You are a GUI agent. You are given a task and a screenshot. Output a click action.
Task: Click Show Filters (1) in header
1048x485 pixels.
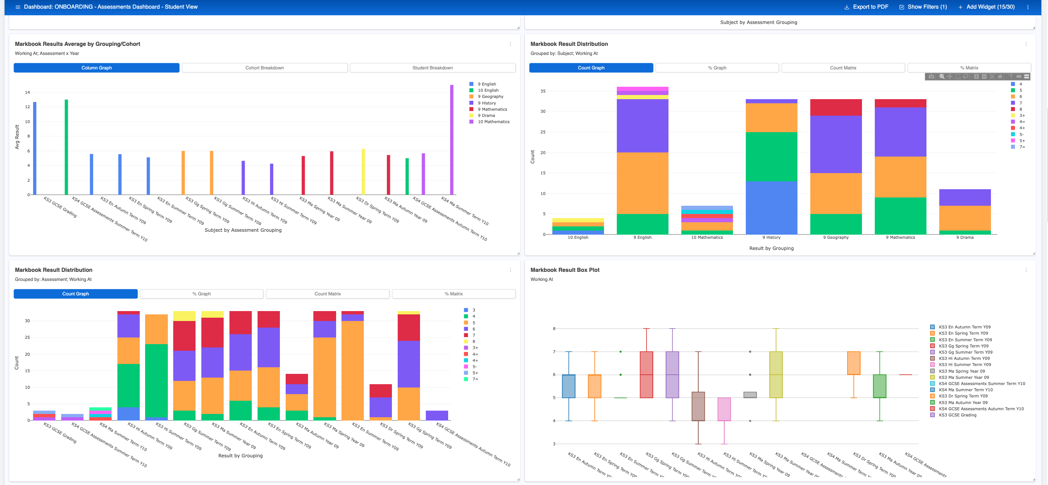tap(923, 7)
